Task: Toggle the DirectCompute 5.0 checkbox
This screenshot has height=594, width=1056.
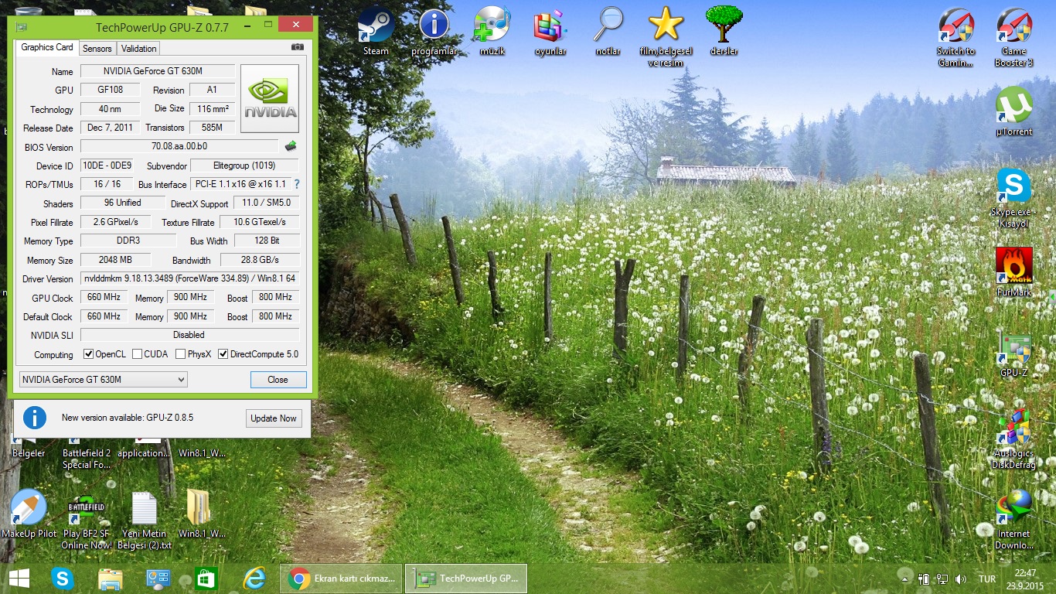Action: (x=223, y=354)
